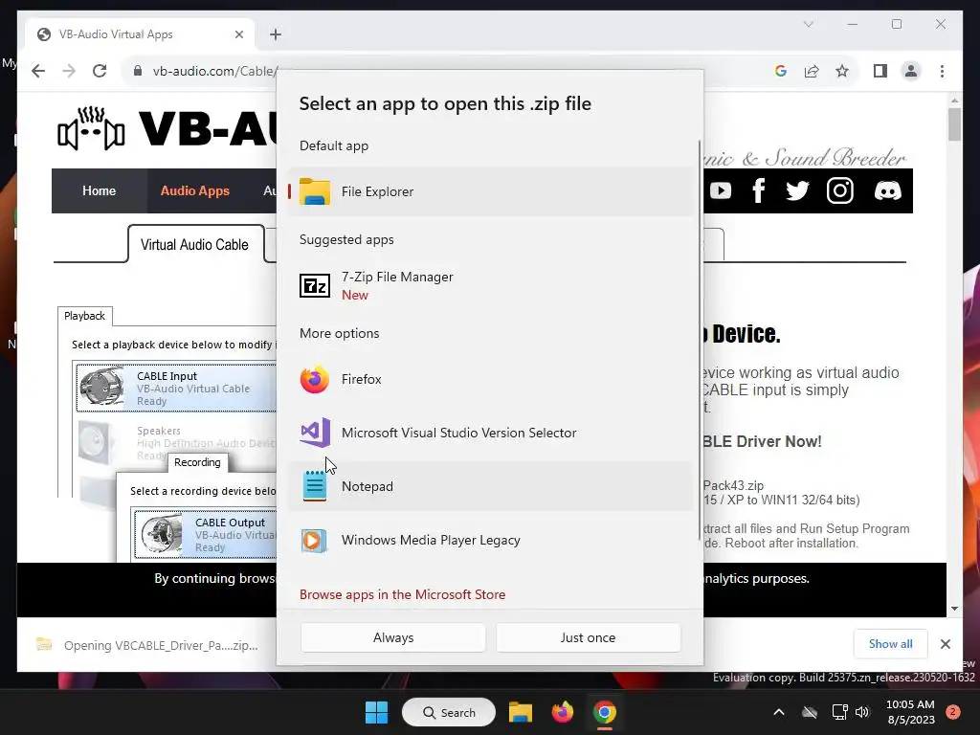Open VB-Audio Discord link

[887, 190]
